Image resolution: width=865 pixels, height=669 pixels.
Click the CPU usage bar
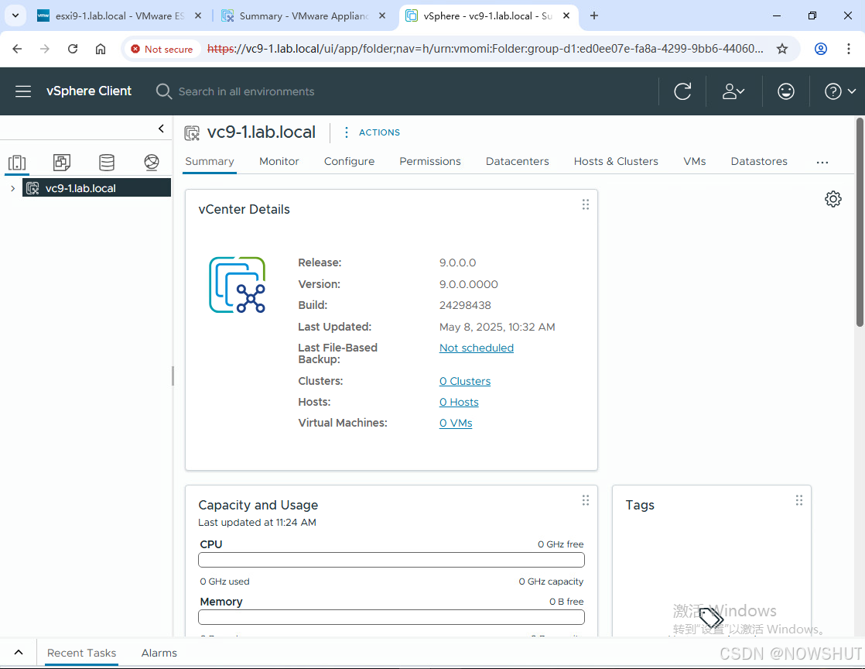tap(391, 560)
